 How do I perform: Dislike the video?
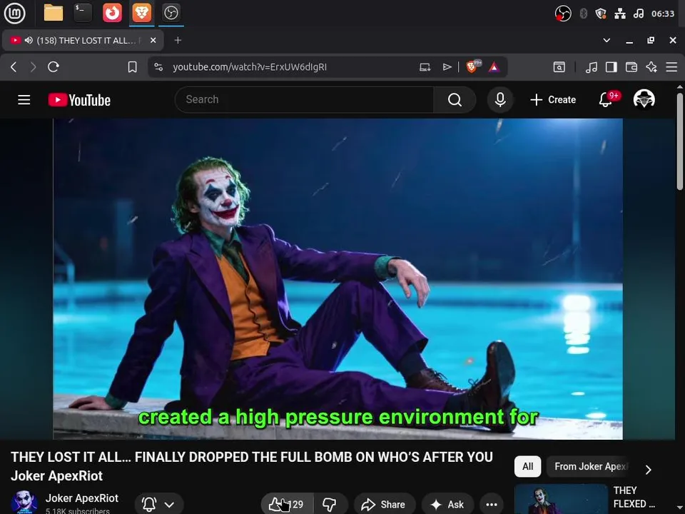pos(330,505)
